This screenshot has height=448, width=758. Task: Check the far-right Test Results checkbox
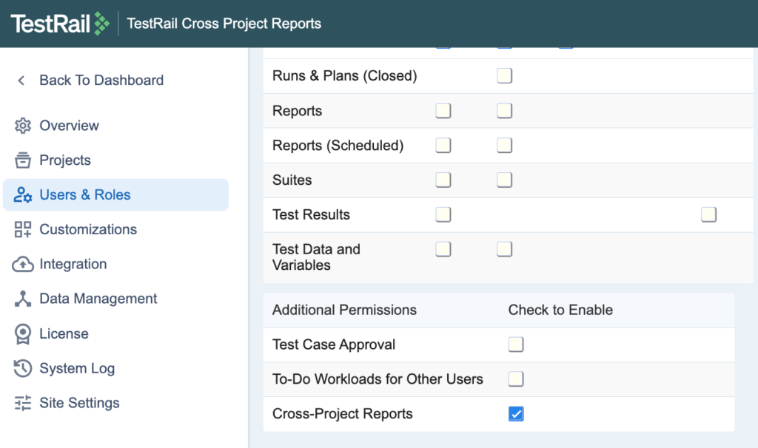tap(709, 215)
